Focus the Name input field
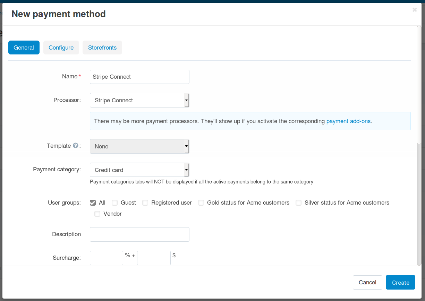The width and height of the screenshot is (425, 301). point(139,77)
